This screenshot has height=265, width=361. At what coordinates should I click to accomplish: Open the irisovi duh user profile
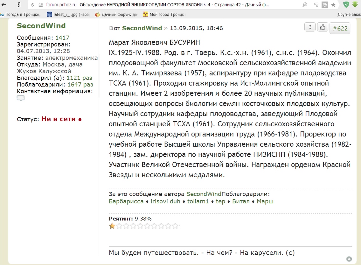click(x=165, y=201)
